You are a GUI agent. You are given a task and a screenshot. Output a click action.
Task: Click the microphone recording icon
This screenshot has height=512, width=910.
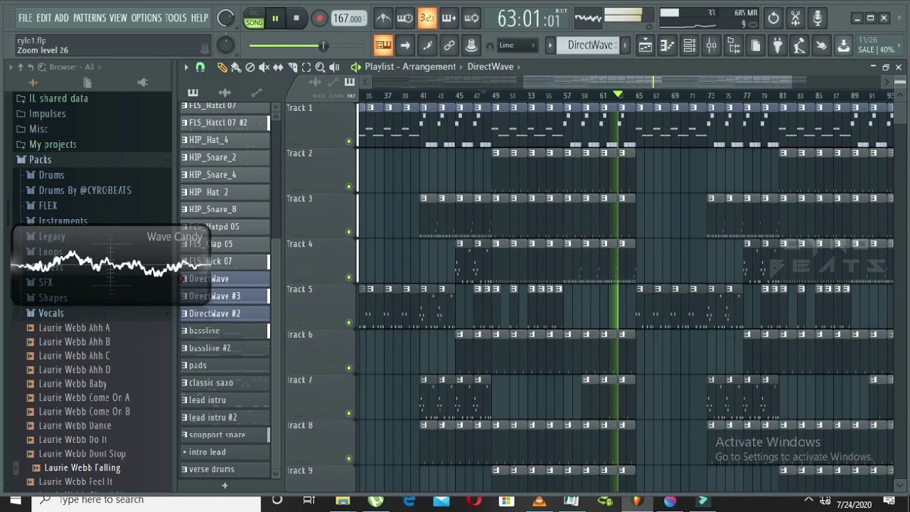click(818, 18)
